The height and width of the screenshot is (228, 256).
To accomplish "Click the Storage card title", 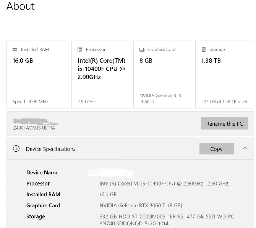I will (217, 49).
